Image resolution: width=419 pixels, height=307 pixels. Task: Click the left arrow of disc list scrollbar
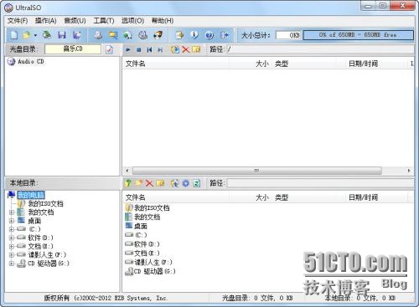(127, 171)
